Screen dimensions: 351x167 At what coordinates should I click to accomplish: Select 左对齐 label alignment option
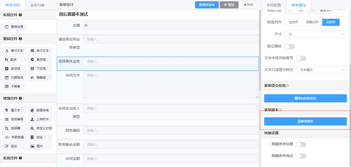coord(293,22)
